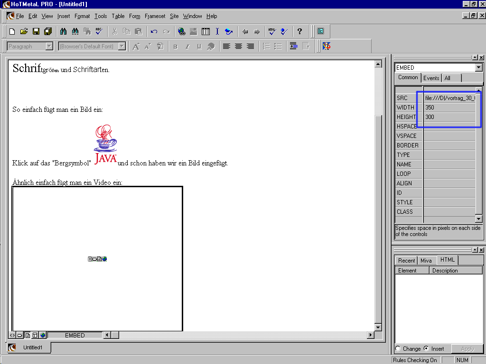Open the EMBED element dropdown
Image resolution: width=486 pixels, height=364 pixels.
[x=478, y=68]
